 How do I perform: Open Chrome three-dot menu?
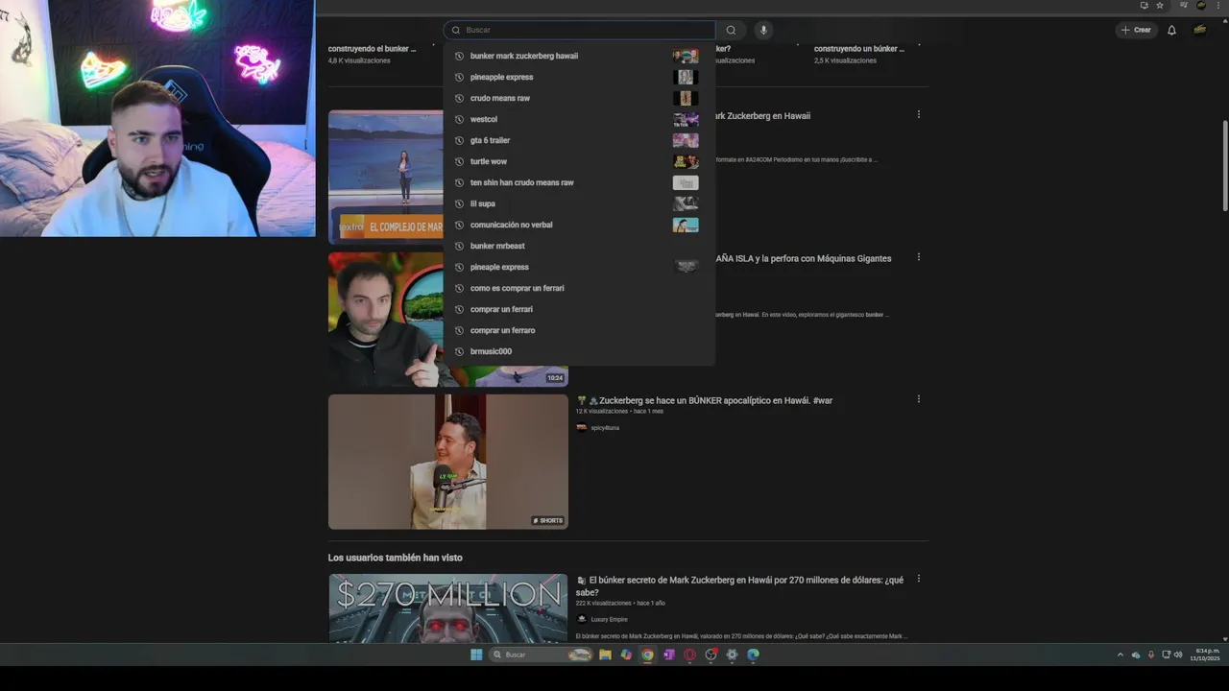pyautogui.click(x=1217, y=5)
